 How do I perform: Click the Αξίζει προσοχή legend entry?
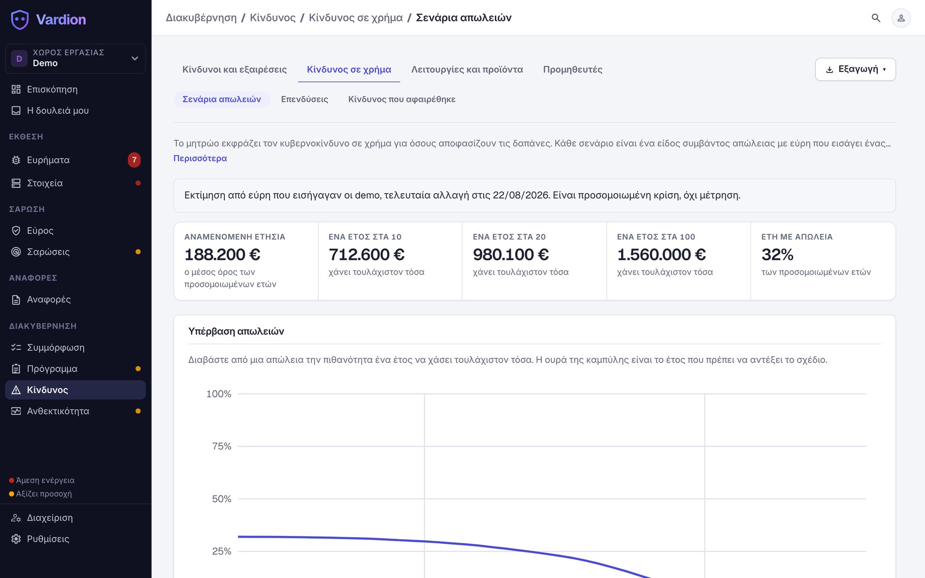click(x=41, y=493)
